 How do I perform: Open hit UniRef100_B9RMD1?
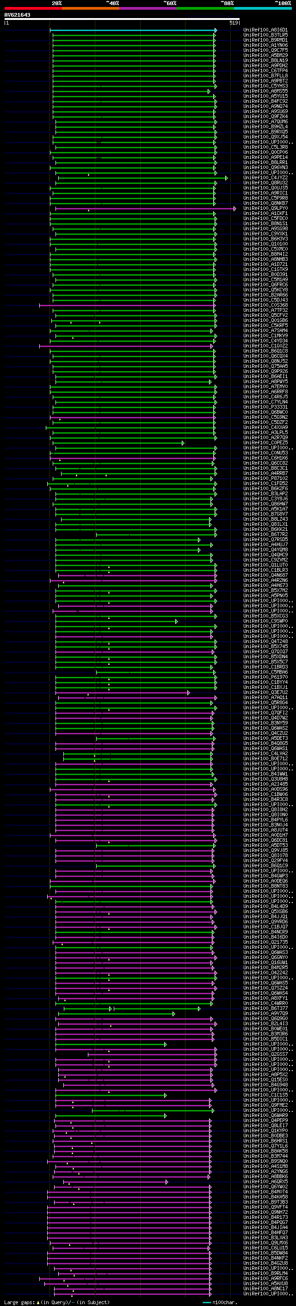click(265, 40)
